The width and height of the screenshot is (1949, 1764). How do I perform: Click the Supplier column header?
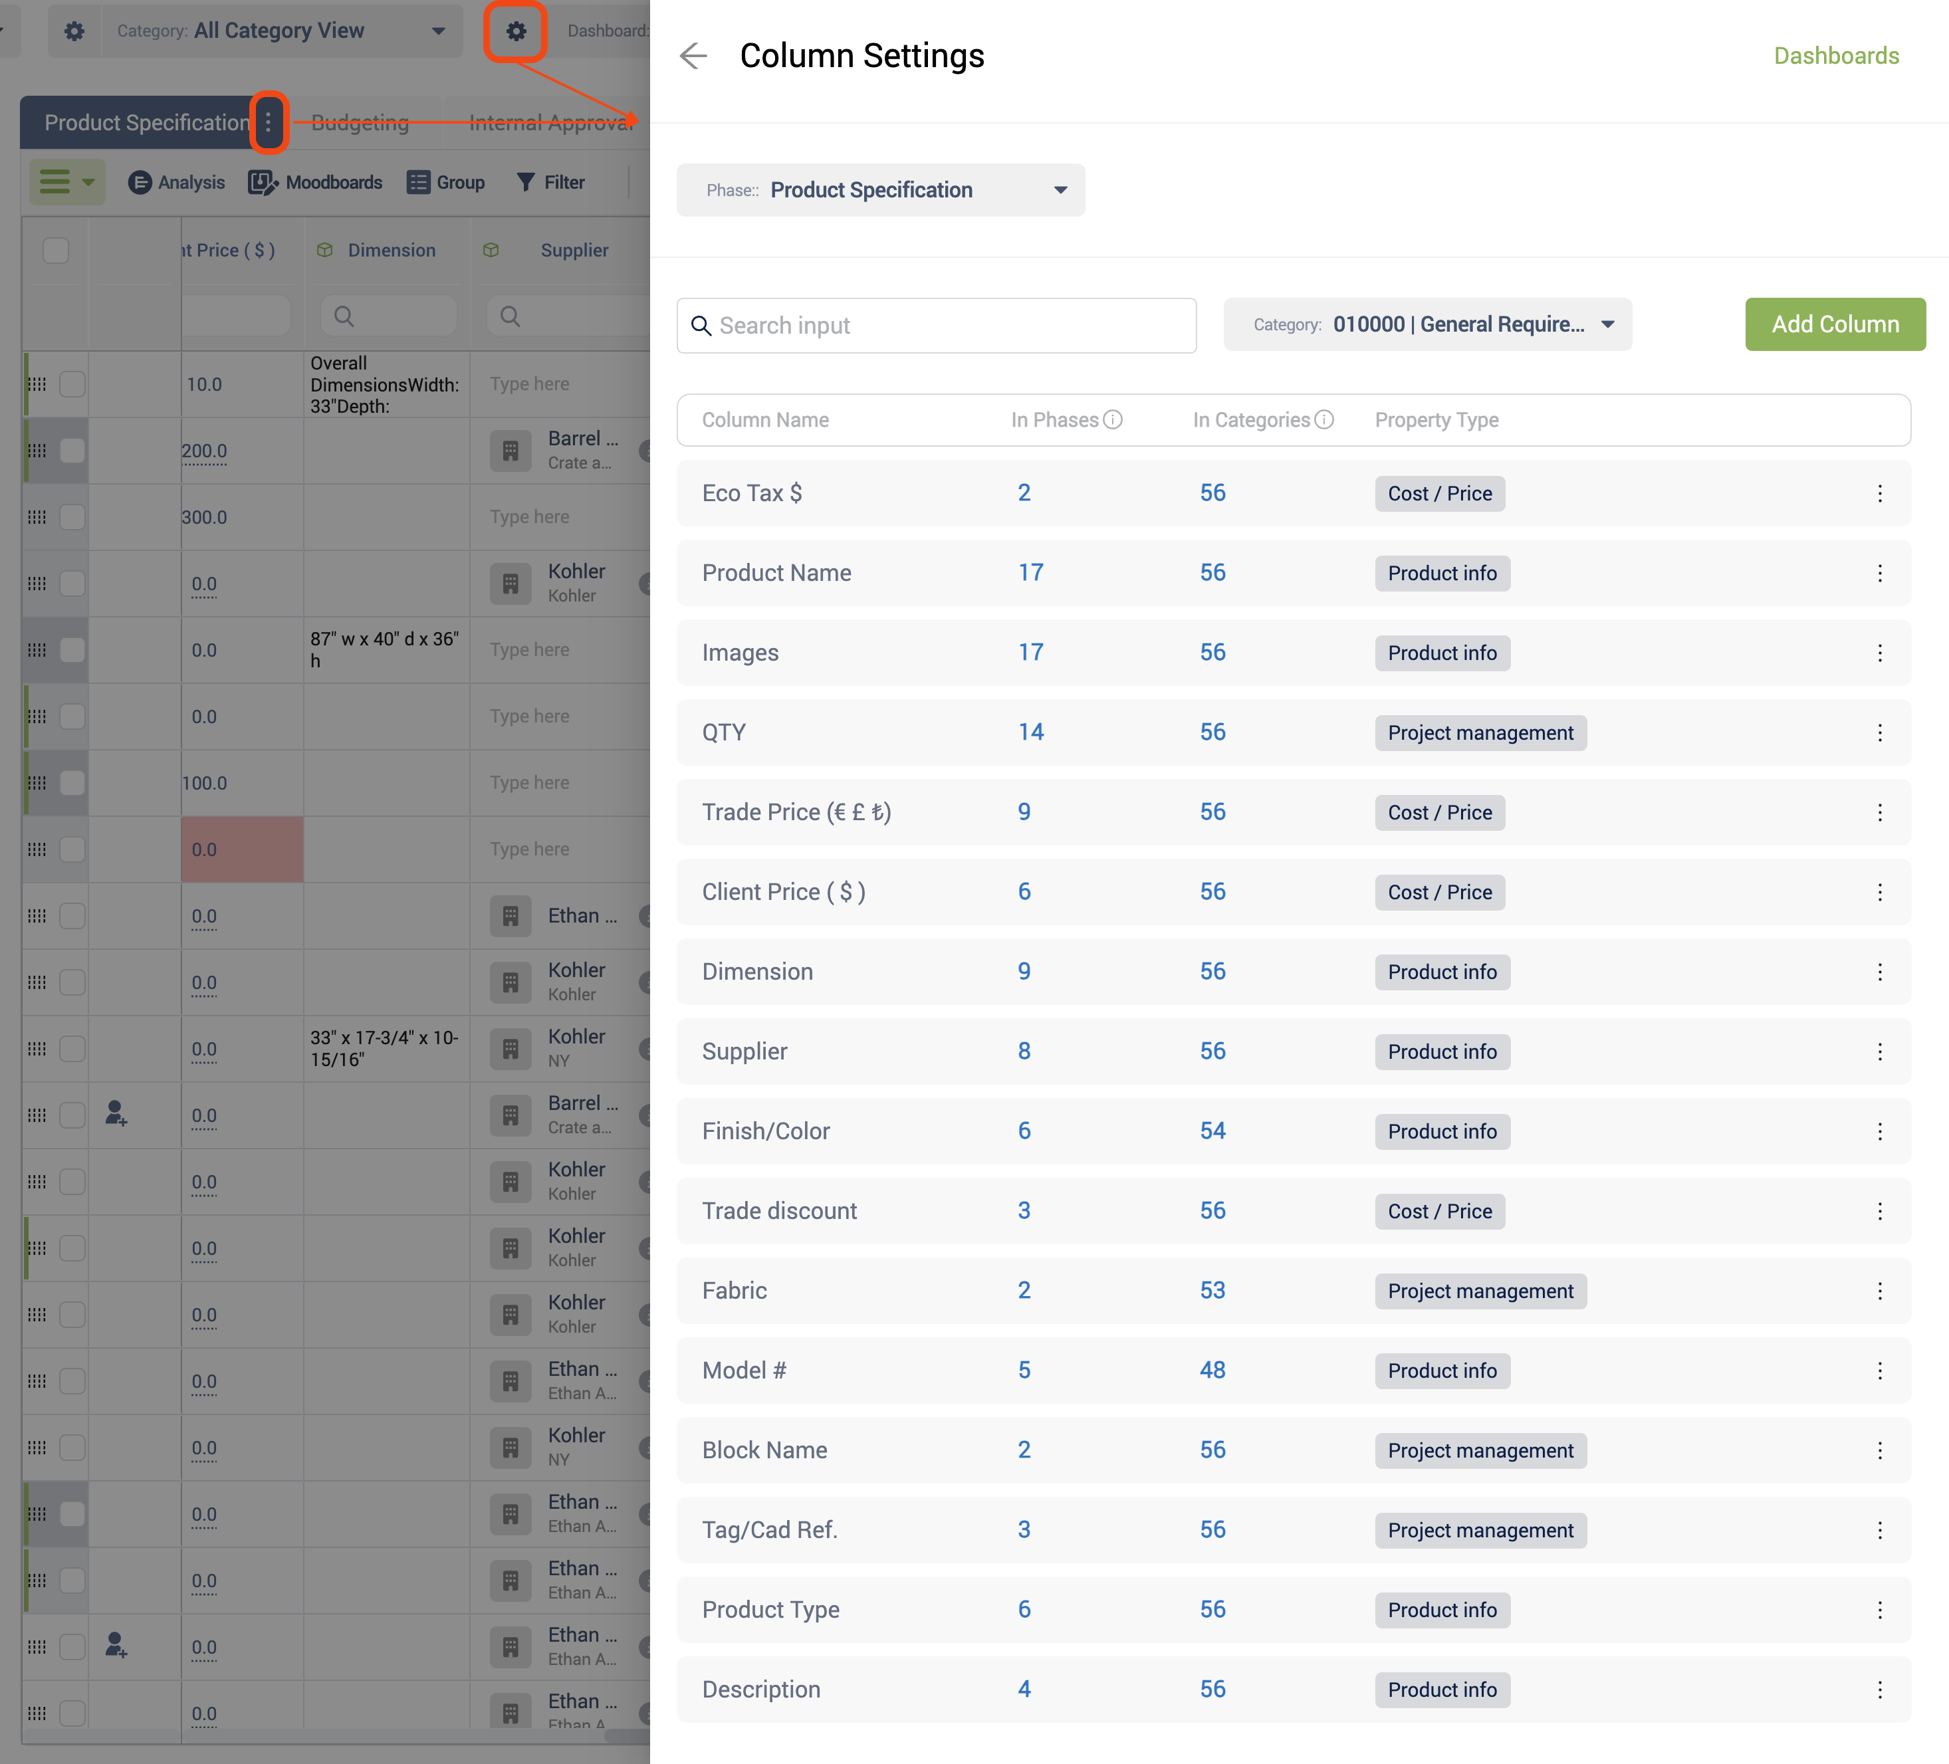tap(574, 251)
